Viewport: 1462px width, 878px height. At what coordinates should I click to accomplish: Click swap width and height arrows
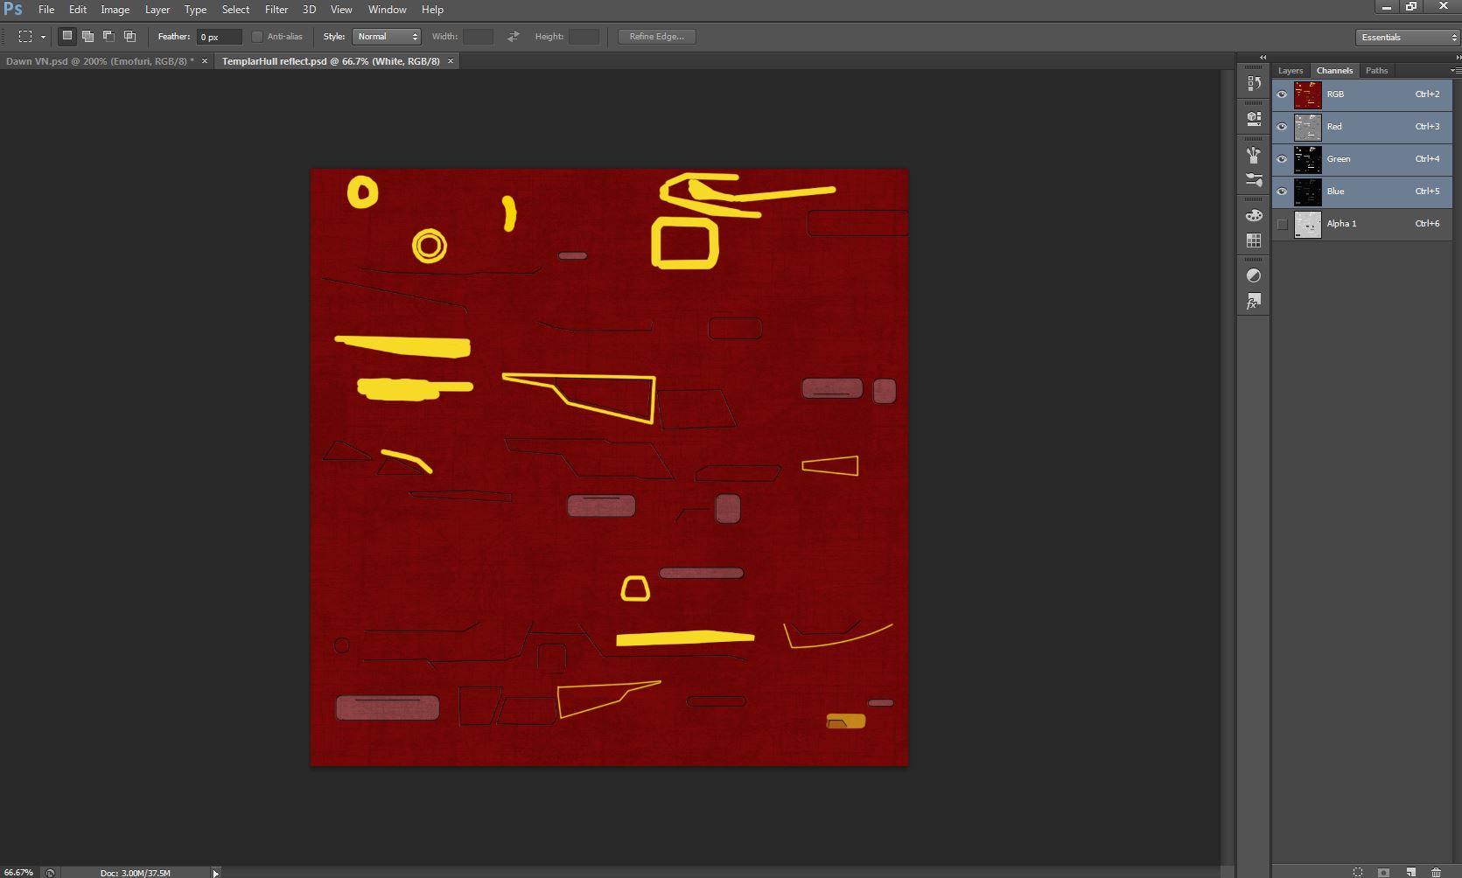coord(514,36)
